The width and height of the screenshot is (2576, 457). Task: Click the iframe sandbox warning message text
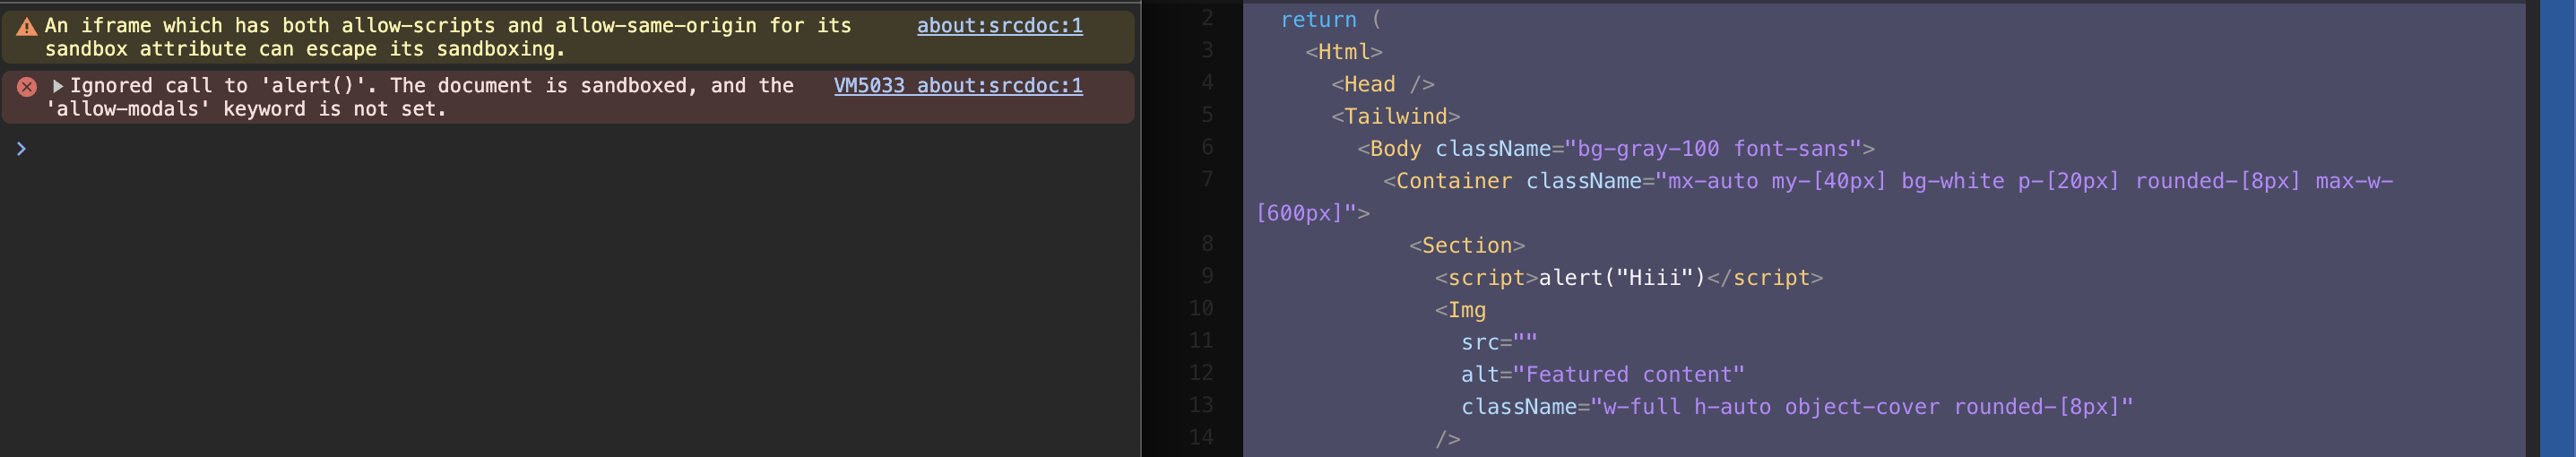pyautogui.click(x=448, y=37)
